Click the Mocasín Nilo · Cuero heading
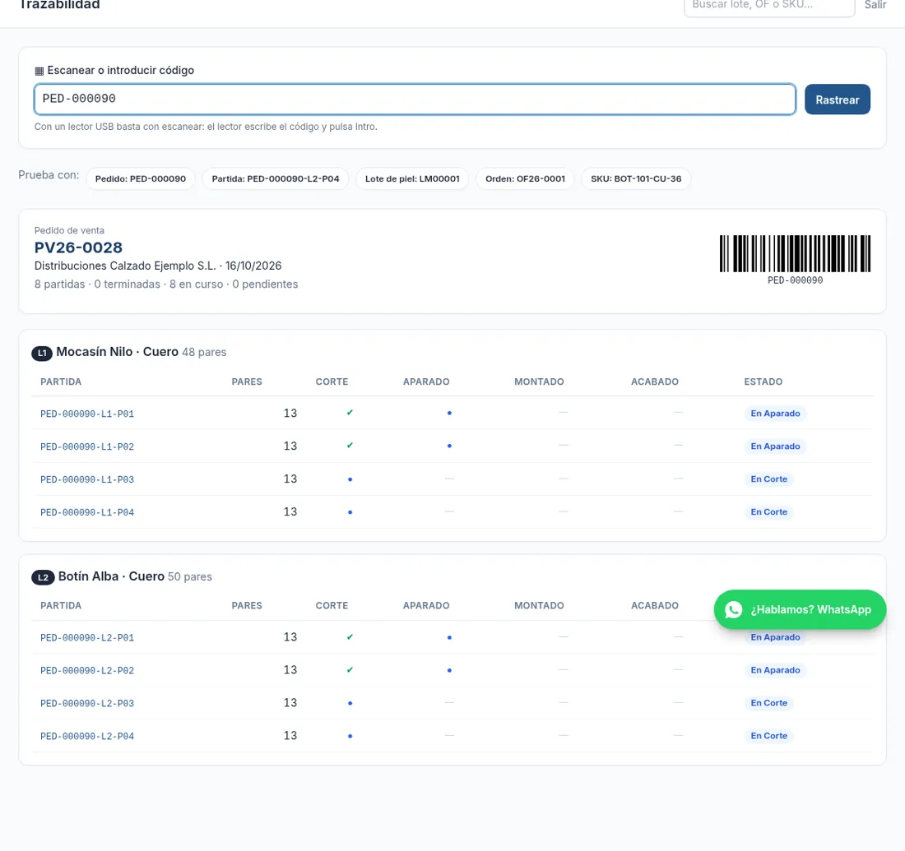The height and width of the screenshot is (851, 905). (x=117, y=352)
